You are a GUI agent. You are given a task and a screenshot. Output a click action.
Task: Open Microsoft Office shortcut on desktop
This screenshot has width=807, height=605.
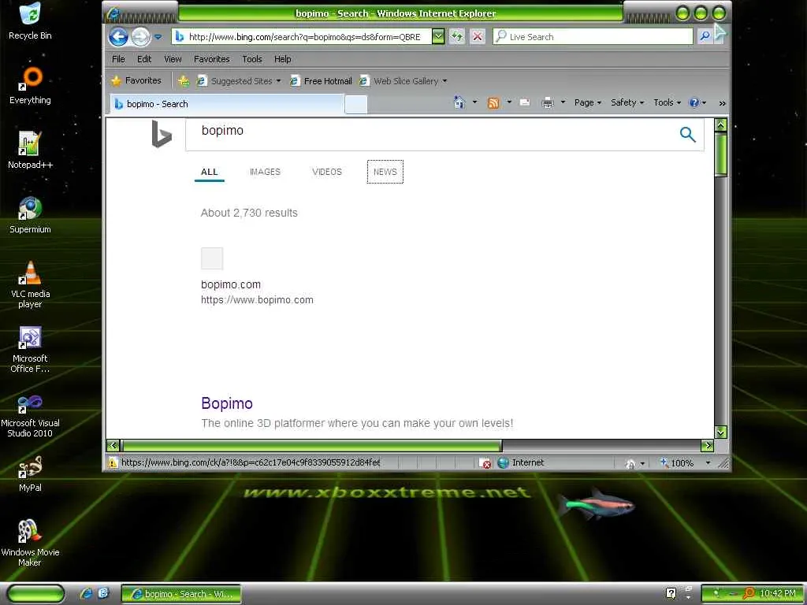click(31, 349)
